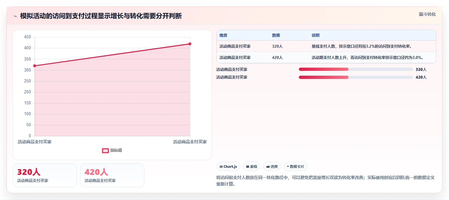The height and width of the screenshot is (200, 449).
Task: Click the 表格 tag
Action: 252,167
